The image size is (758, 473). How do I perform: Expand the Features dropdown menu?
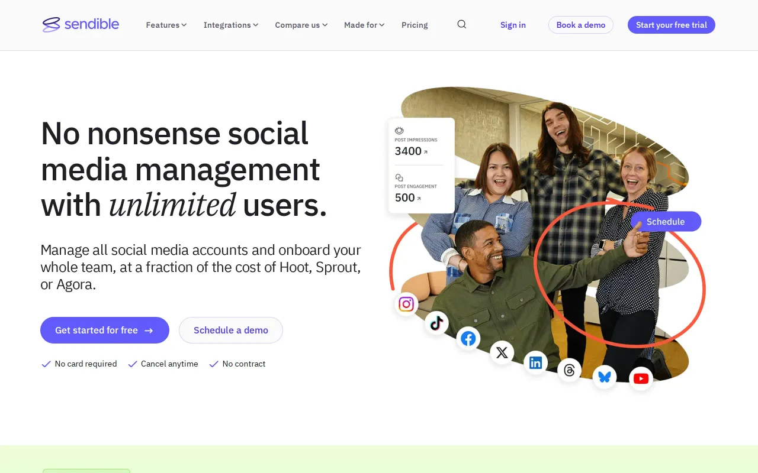click(166, 25)
